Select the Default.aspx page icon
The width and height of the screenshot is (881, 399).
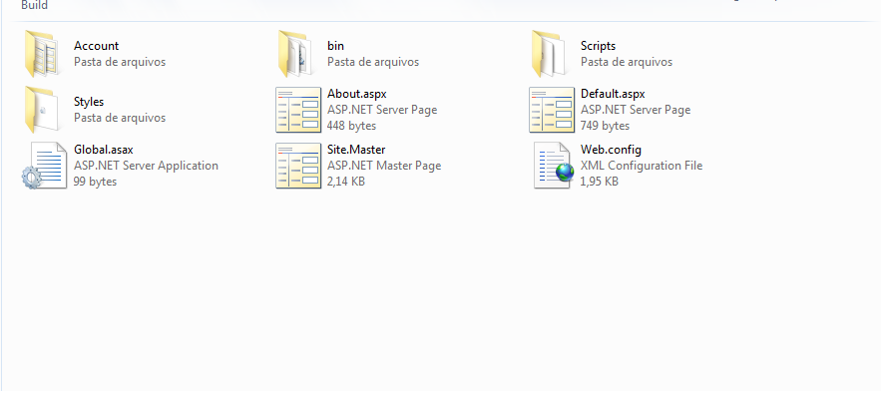(x=552, y=110)
